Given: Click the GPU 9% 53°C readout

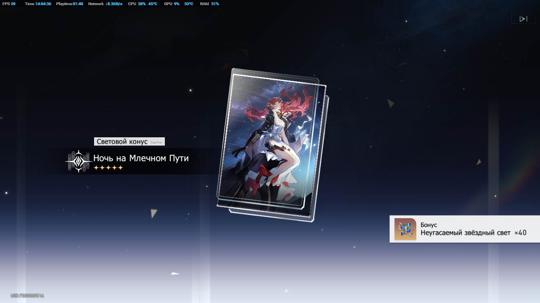Looking at the screenshot, I should coord(179,4).
